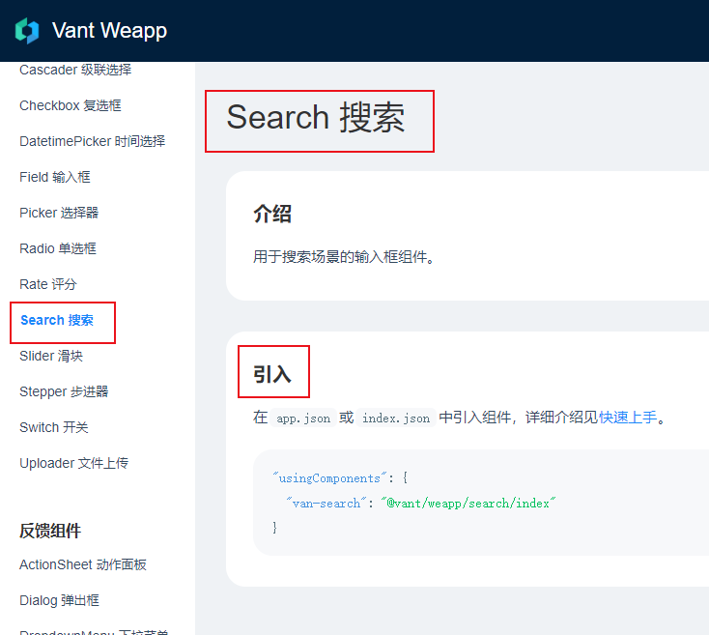This screenshot has height=635, width=709.
Task: Select DatetimePicker 时间选择 in sidebar
Action: [92, 141]
